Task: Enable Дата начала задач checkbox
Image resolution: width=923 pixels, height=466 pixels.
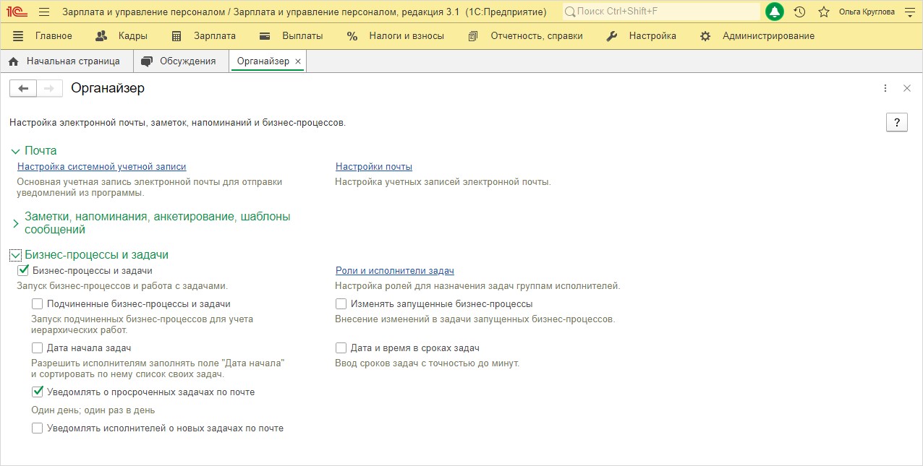Action: coord(37,348)
